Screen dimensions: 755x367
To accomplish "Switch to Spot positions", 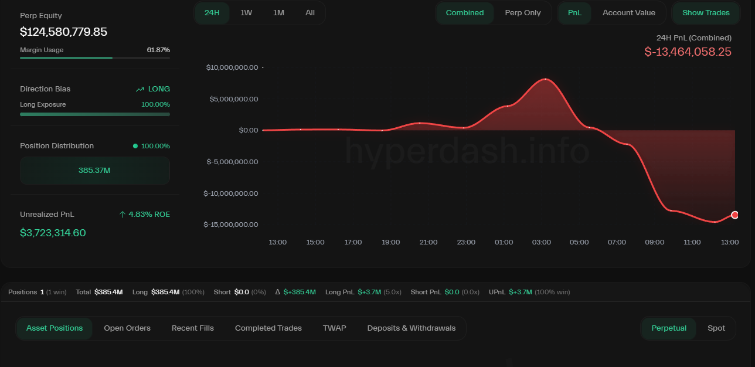I will 716,328.
